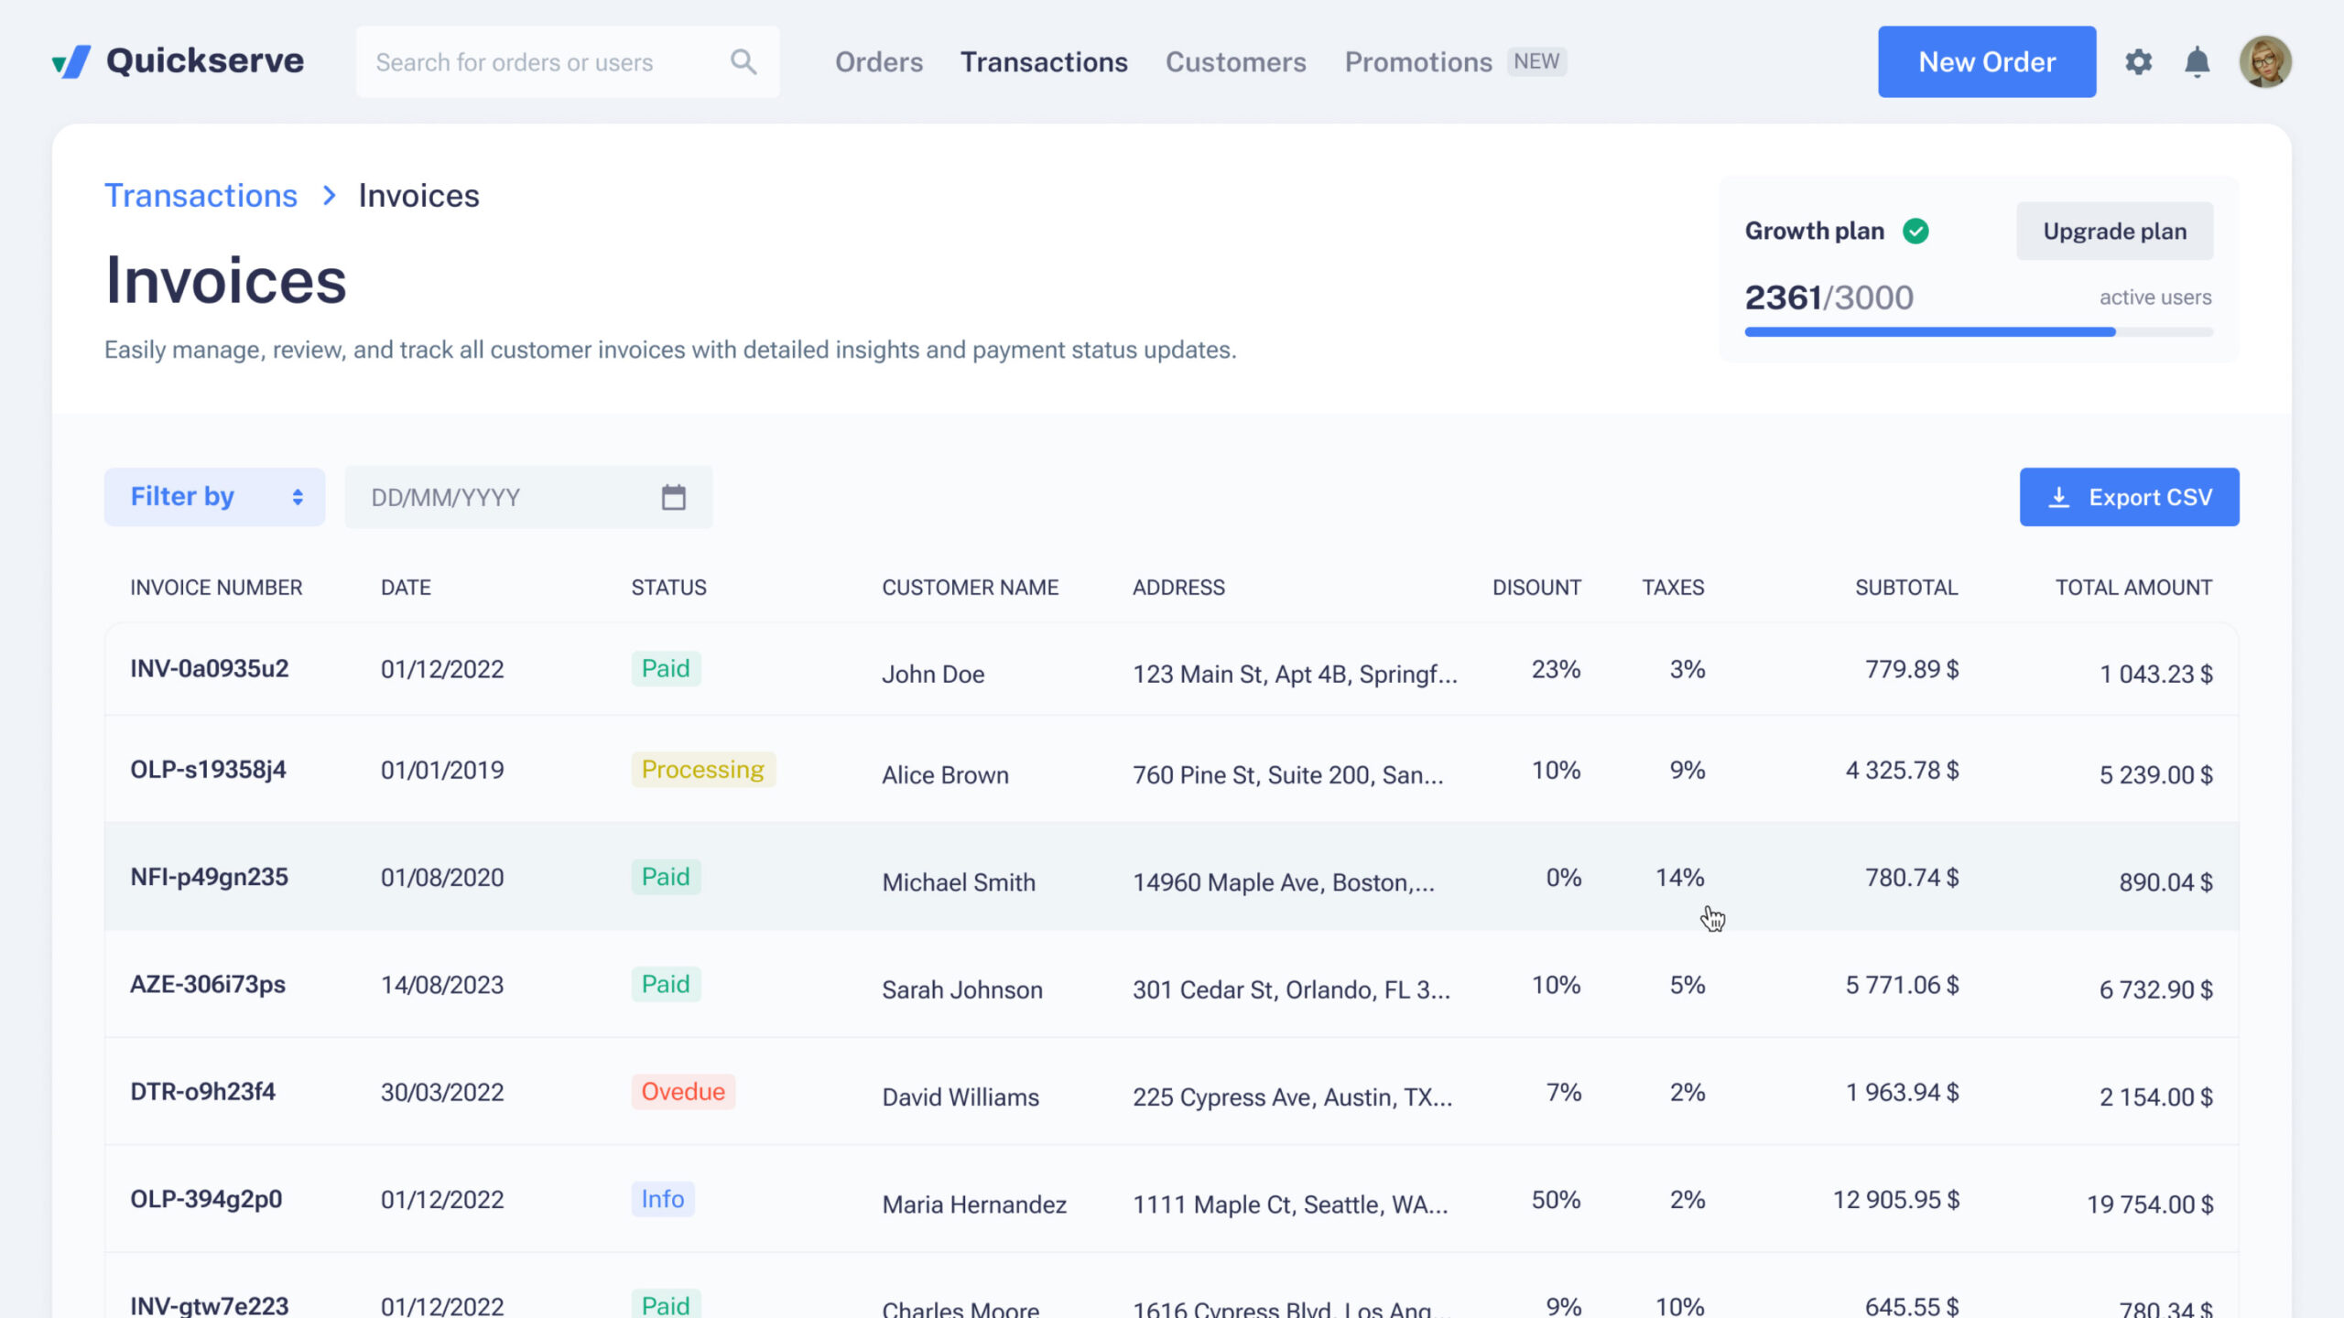Click the download icon on Export CSV

2058,497
